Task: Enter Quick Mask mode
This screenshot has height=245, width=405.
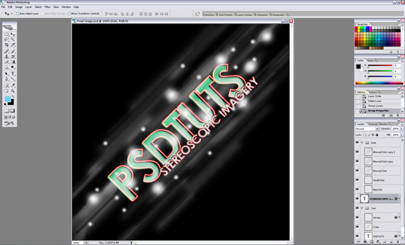Action: coord(12,111)
